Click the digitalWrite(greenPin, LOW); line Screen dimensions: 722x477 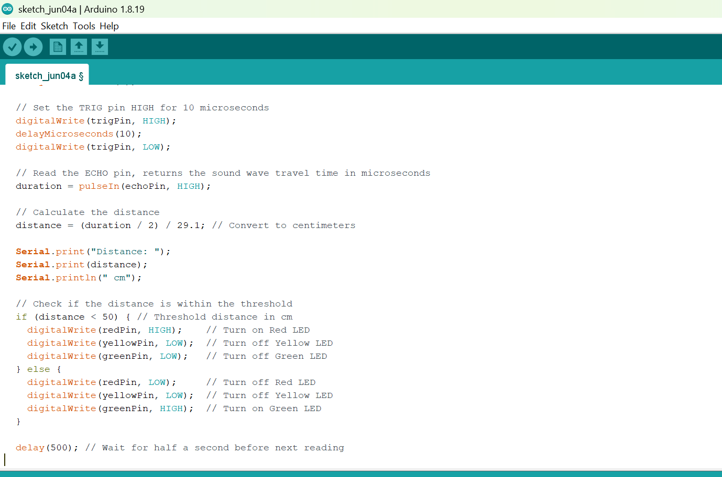107,356
